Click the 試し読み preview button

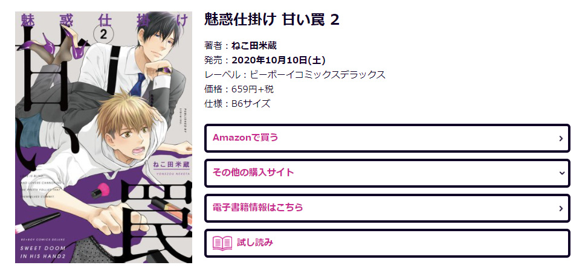pyautogui.click(x=387, y=243)
